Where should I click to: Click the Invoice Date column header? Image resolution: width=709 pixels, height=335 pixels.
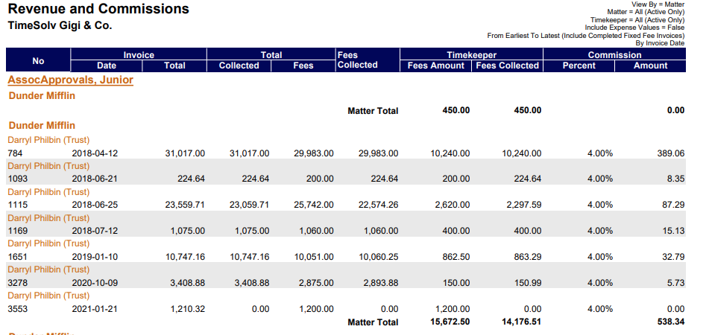[106, 66]
